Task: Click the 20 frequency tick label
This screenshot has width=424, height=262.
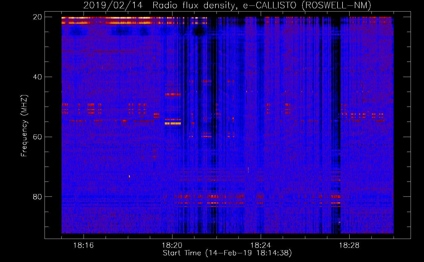Action: [x=37, y=17]
